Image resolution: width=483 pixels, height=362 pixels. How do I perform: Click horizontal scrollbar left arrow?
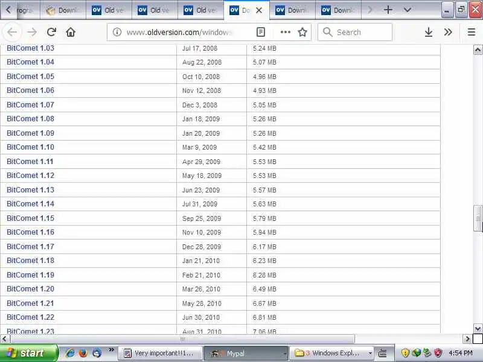(x=4, y=339)
